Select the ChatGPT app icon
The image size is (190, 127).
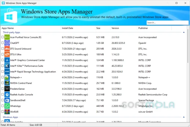(7, 43)
